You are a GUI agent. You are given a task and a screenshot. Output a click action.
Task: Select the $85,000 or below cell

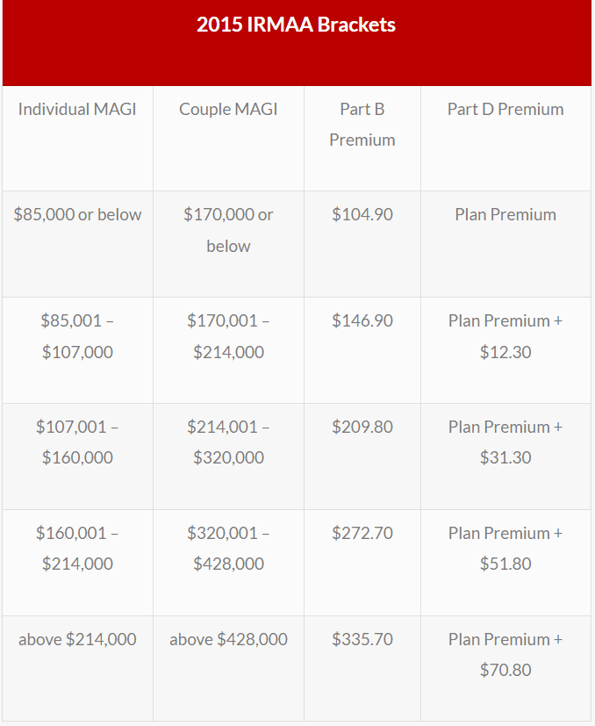pyautogui.click(x=77, y=215)
